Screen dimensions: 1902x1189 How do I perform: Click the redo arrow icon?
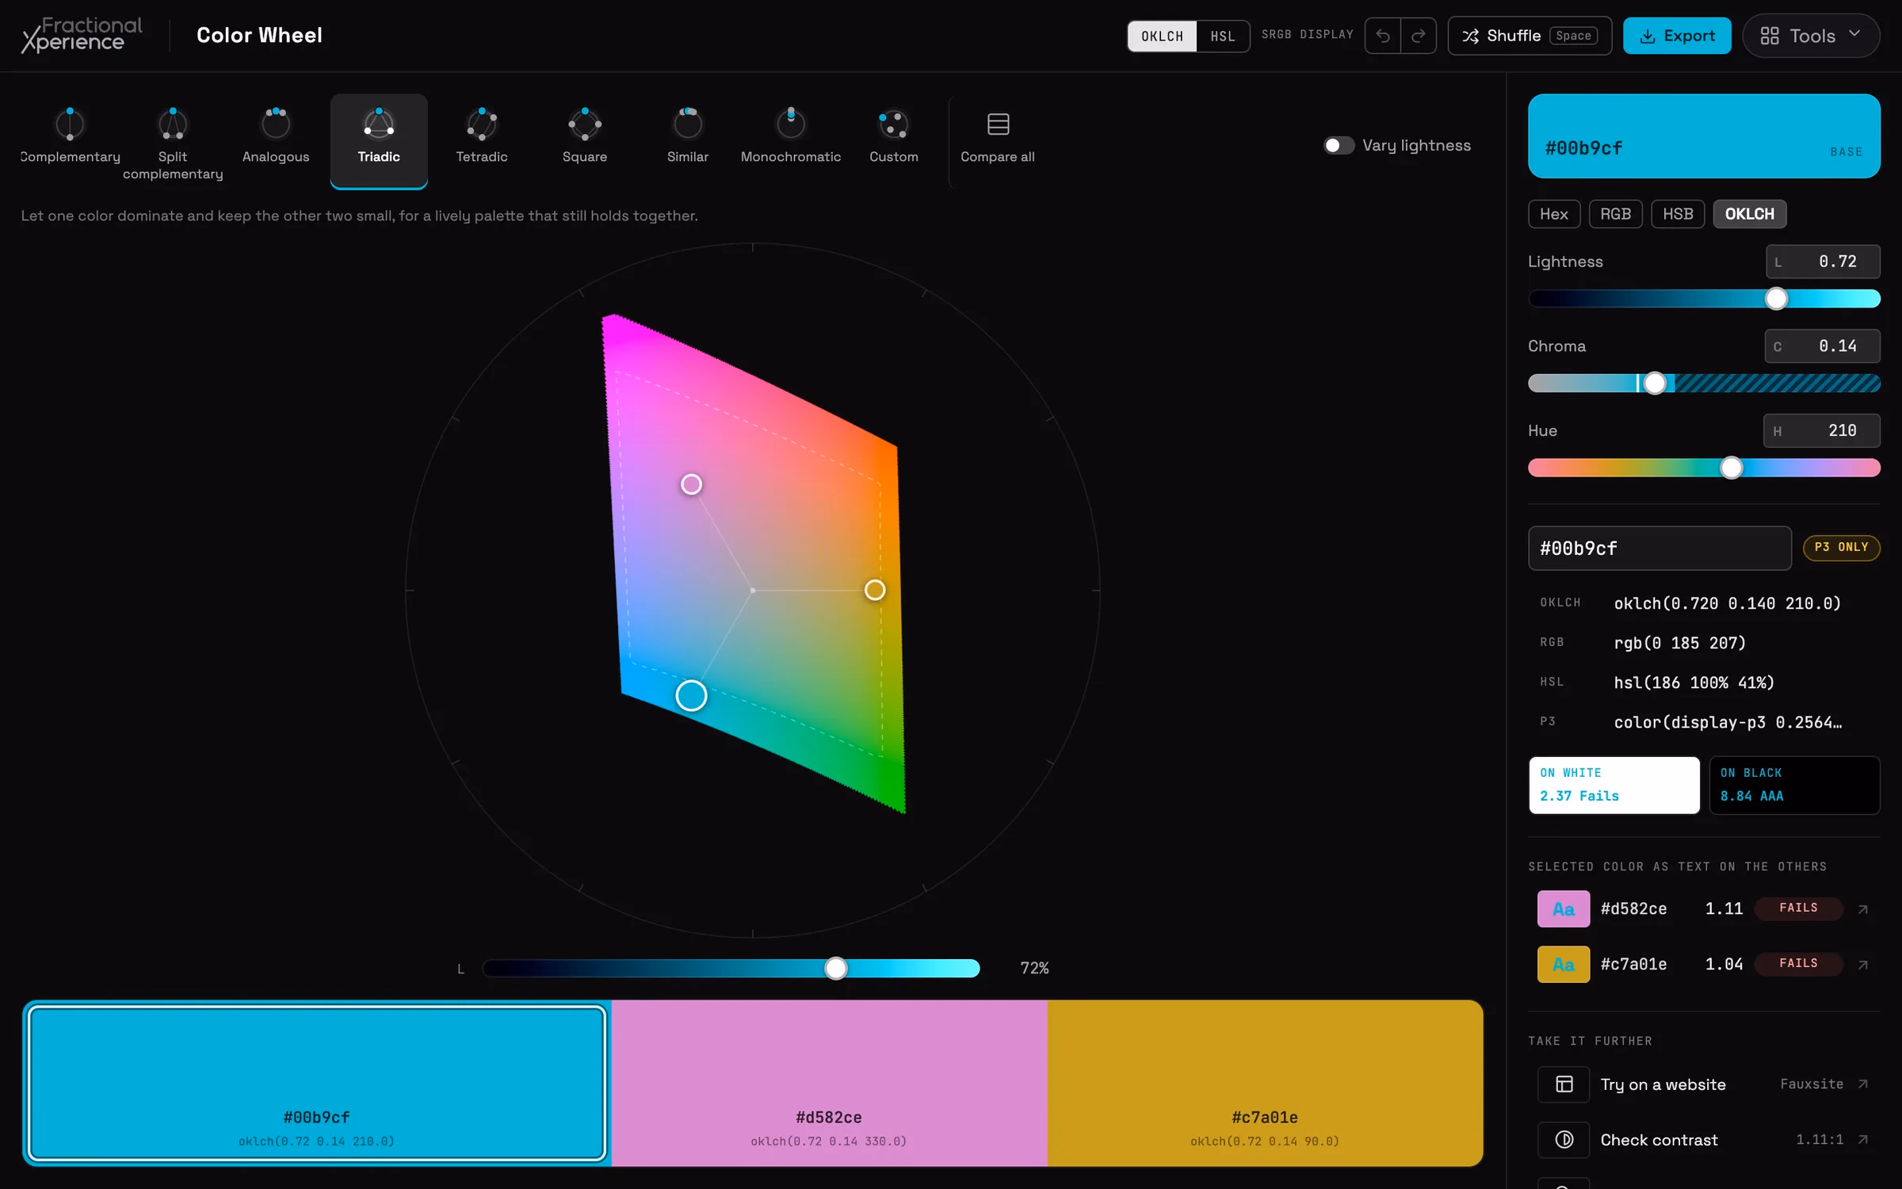pyautogui.click(x=1419, y=36)
